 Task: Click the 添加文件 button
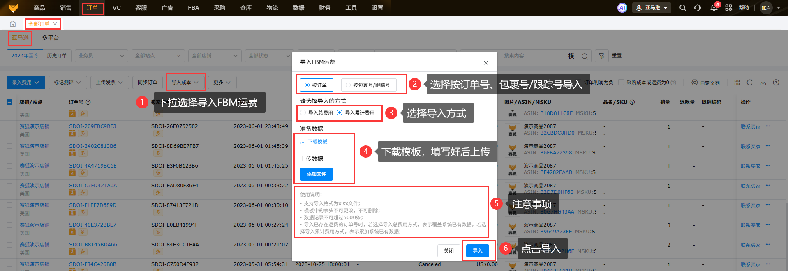coord(317,174)
